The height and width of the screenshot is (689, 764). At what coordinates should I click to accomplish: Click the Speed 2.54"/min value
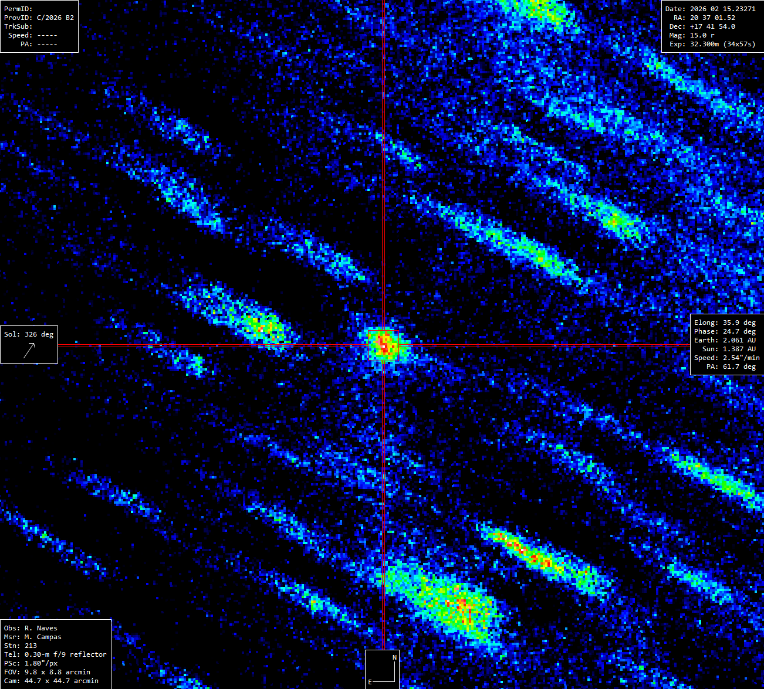[x=726, y=358]
